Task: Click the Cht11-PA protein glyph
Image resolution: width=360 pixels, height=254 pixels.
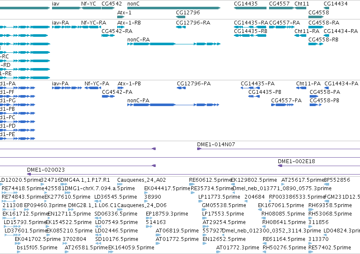Action: coord(301,88)
